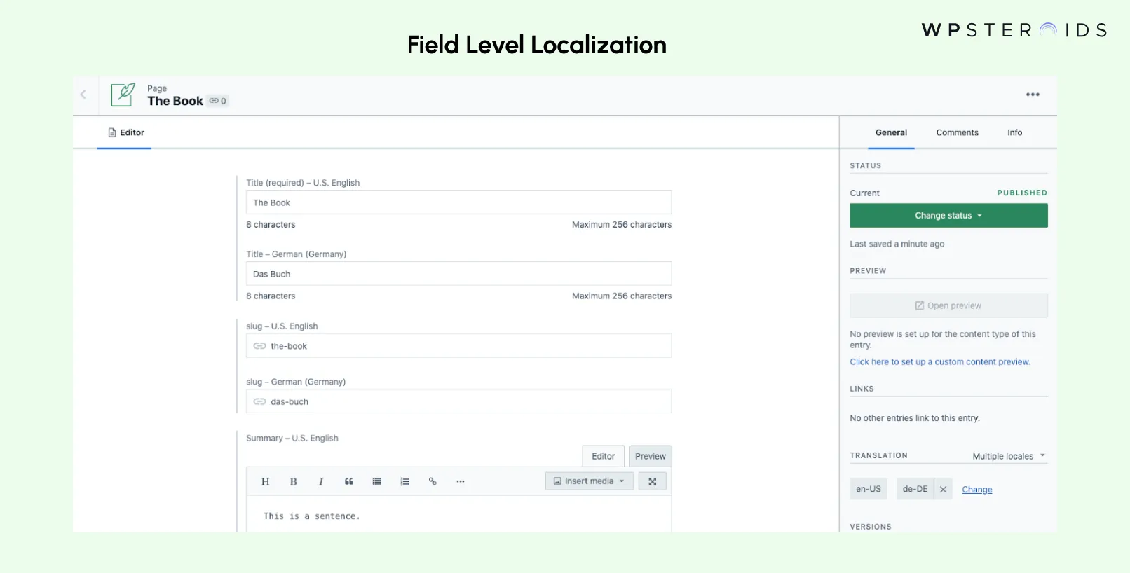1130x573 pixels.
Task: Click link to set up custom content preview
Action: 940,362
